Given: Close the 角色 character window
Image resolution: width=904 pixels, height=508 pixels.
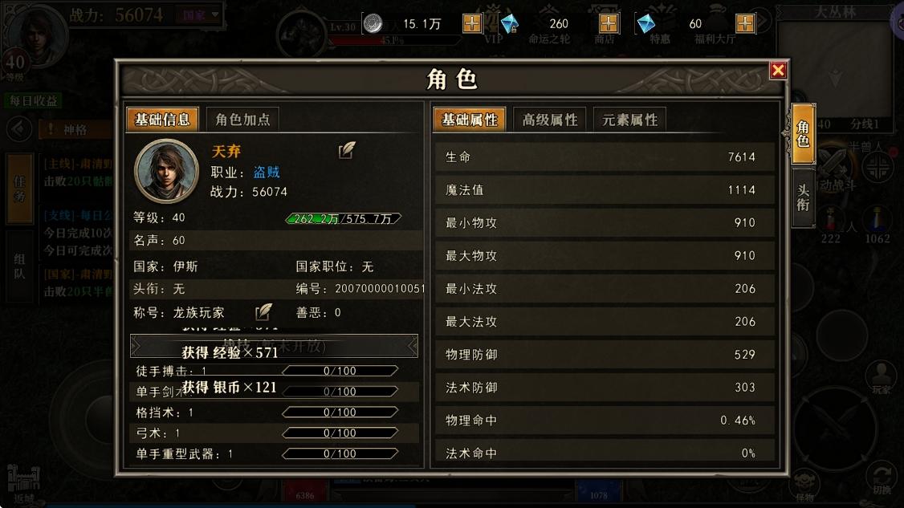Looking at the screenshot, I should (x=778, y=71).
